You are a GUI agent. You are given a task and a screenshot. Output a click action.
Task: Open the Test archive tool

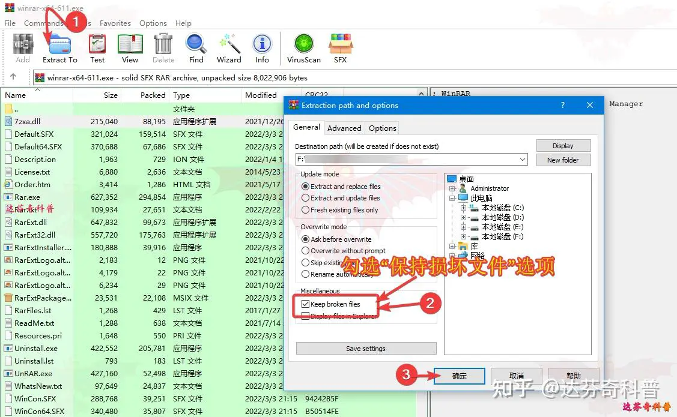click(x=97, y=47)
